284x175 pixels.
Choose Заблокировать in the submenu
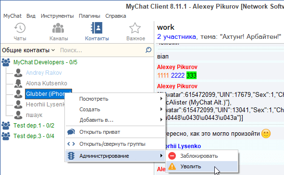[202, 156]
